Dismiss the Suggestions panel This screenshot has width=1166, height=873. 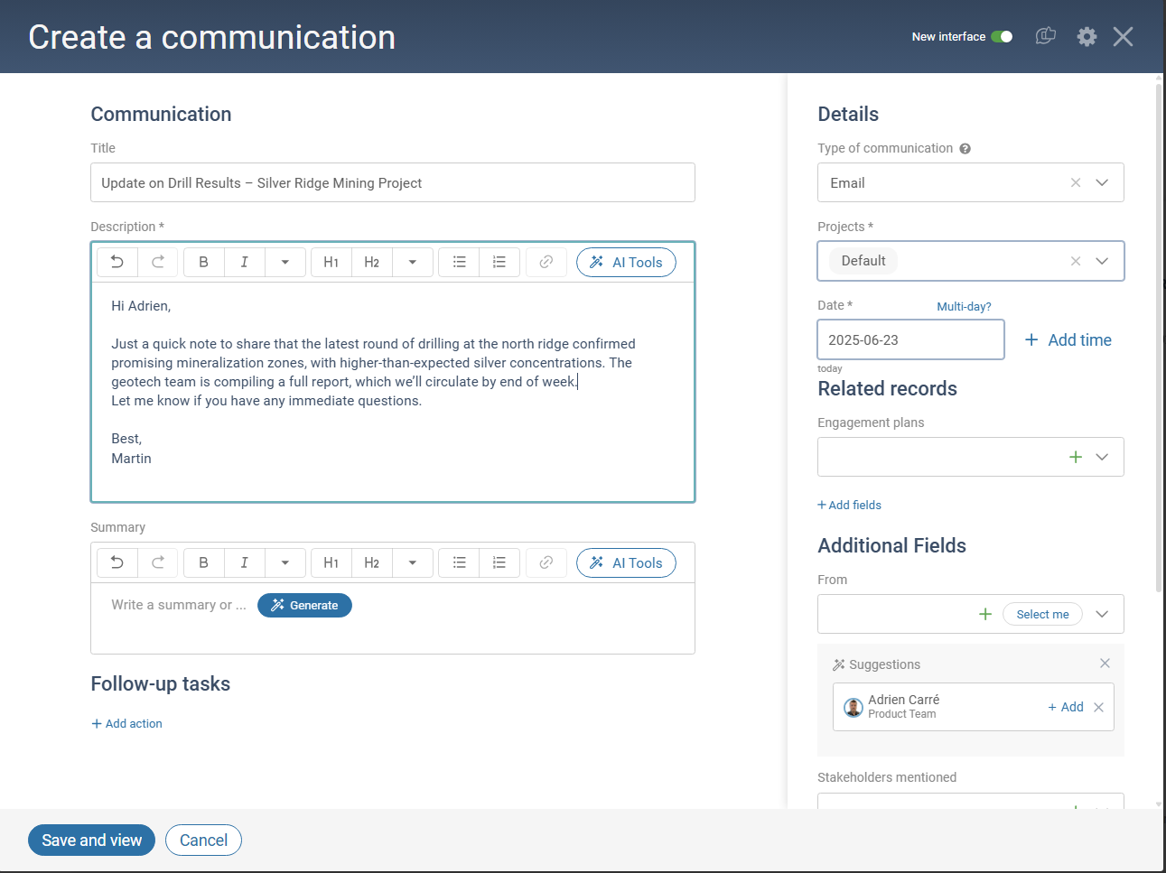click(1105, 664)
